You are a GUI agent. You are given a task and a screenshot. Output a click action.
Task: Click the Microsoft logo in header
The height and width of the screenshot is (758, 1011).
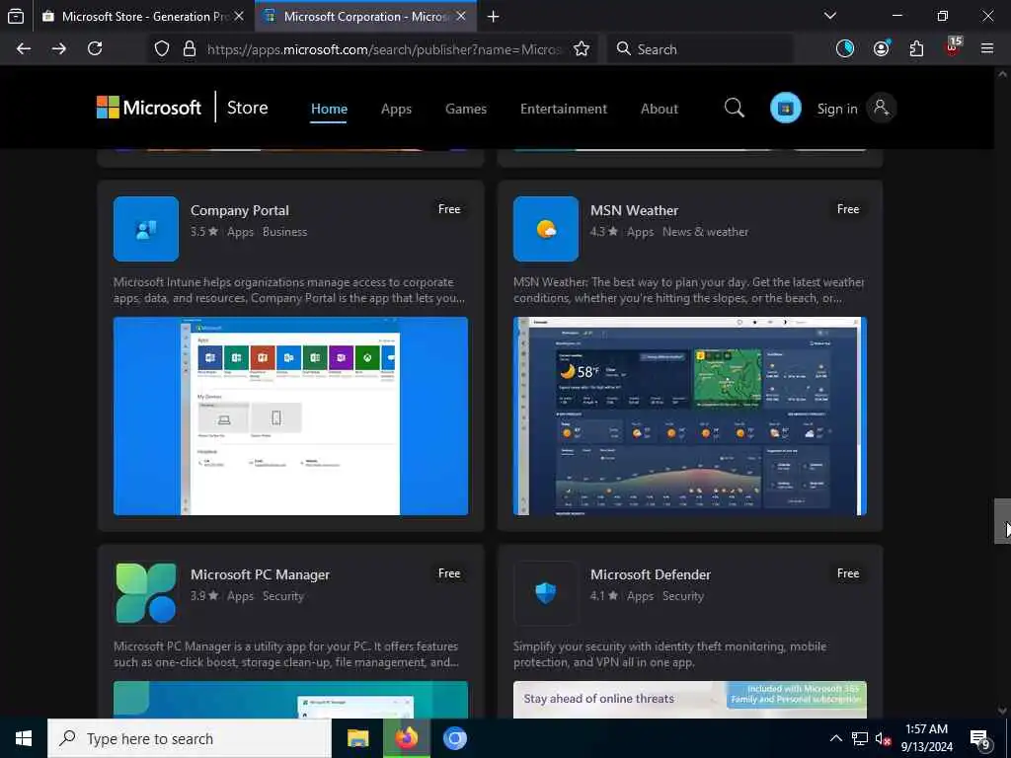tap(149, 108)
